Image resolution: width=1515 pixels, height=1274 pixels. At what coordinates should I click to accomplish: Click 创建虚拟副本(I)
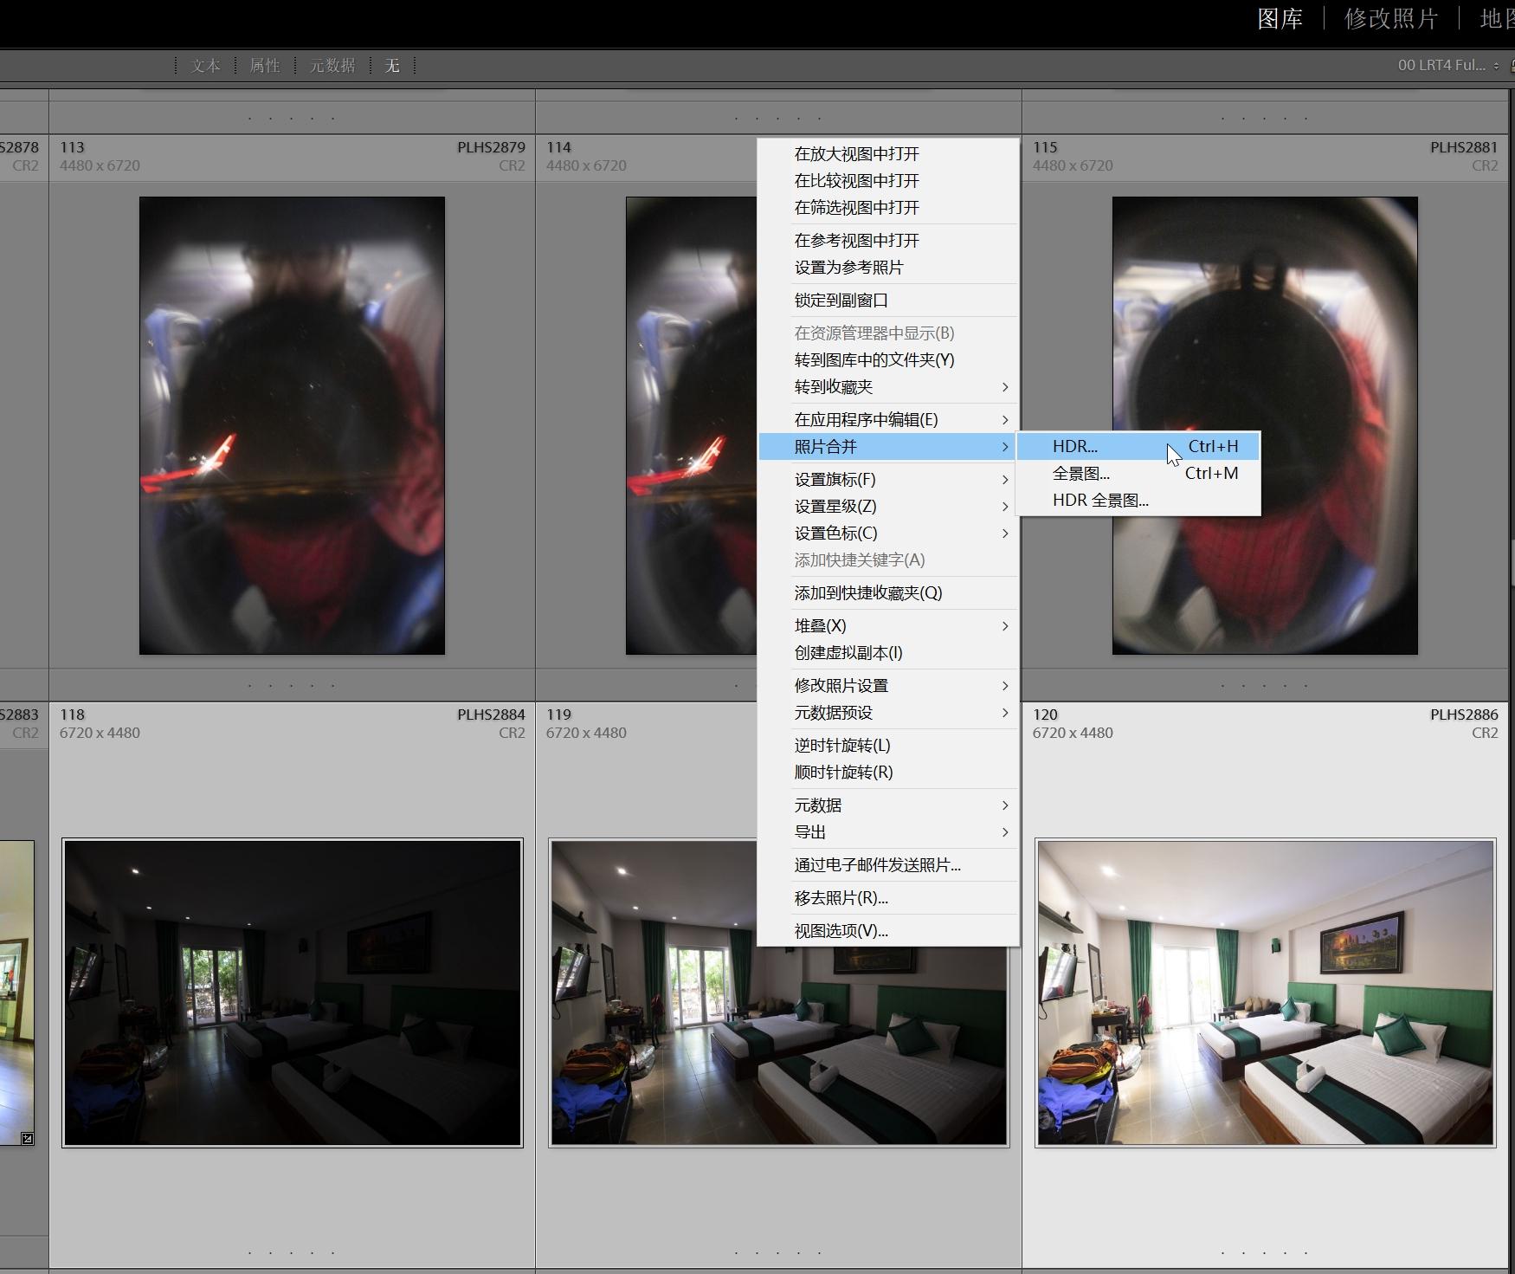click(888, 652)
